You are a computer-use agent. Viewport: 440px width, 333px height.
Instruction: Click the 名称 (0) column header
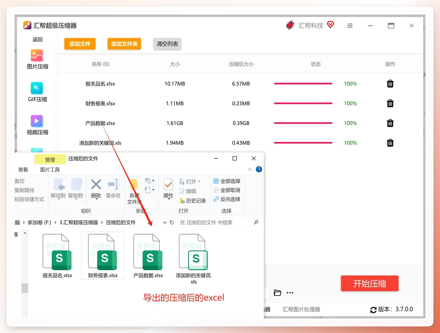pos(100,64)
